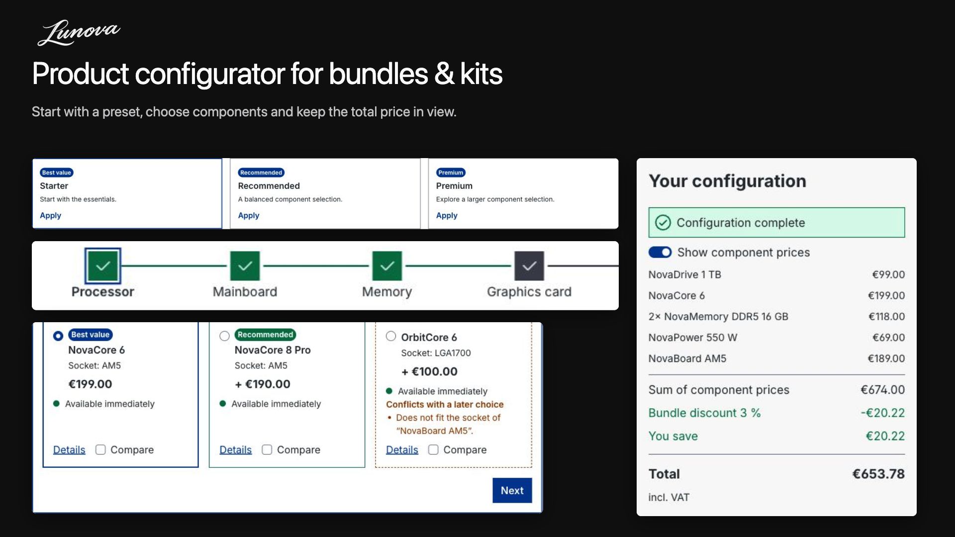Click the + €190.00 price on NovaCore 8 Pro
The width and height of the screenshot is (955, 537).
coord(262,384)
